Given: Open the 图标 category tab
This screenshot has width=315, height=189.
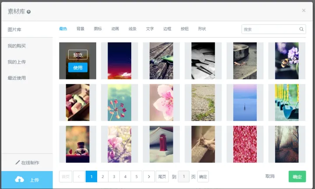Looking at the screenshot, I should pos(98,29).
